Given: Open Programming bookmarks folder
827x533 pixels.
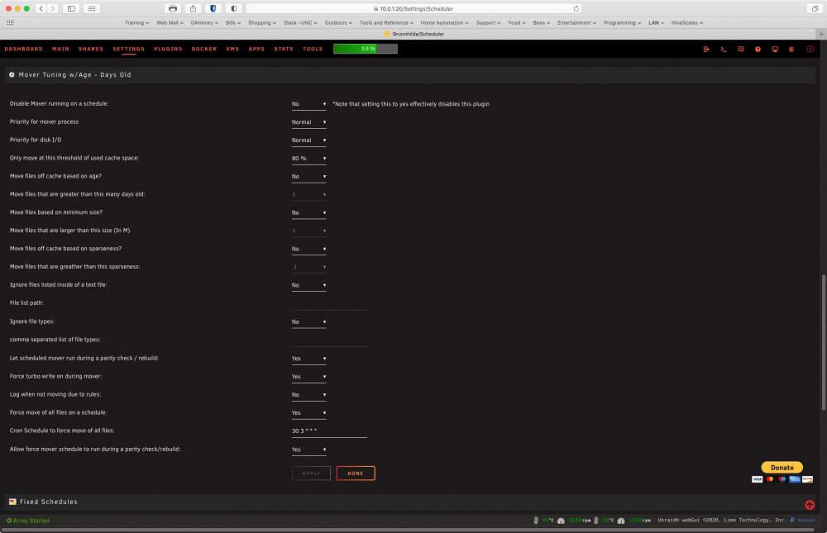Looking at the screenshot, I should point(622,22).
